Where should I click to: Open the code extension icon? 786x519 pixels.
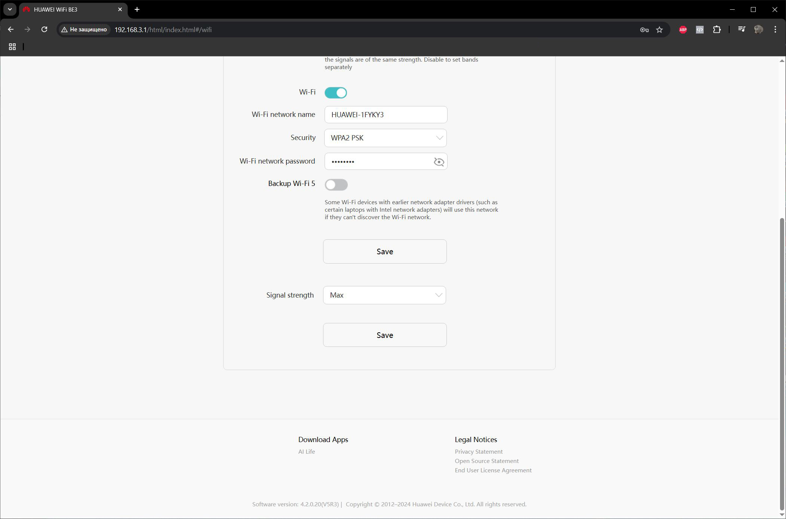click(700, 29)
